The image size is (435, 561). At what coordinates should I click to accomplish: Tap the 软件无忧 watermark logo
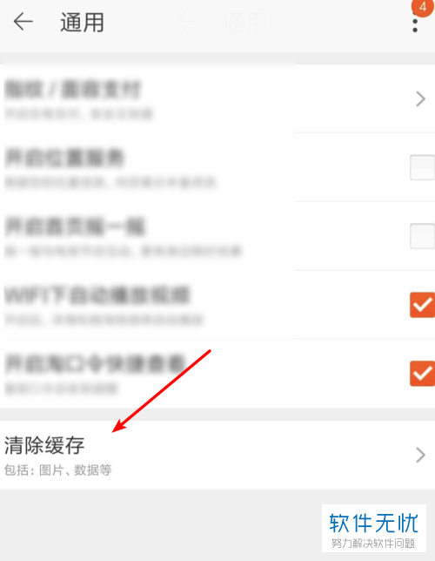(374, 523)
